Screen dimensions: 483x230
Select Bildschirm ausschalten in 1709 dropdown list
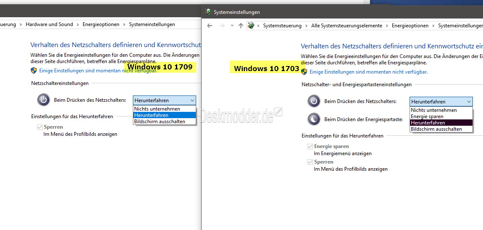click(165, 121)
